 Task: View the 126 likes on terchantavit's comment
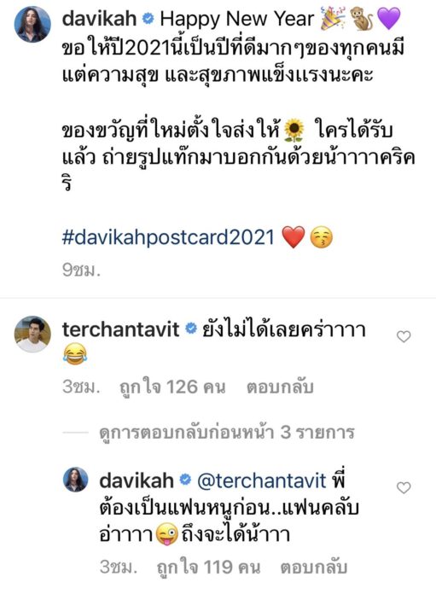tap(172, 387)
